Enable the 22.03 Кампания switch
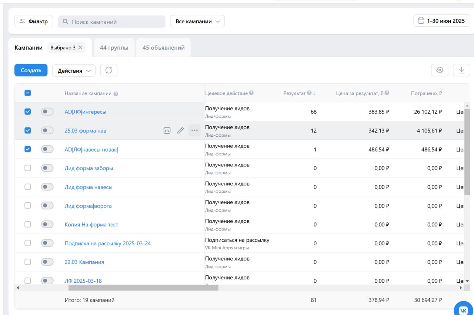Viewport: 474px width, 315px height. pyautogui.click(x=47, y=262)
